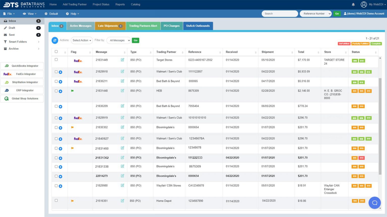The height and width of the screenshot is (217, 387).
Task: Edit message 21831449 with the pencil icon
Action: pyautogui.click(x=123, y=60)
